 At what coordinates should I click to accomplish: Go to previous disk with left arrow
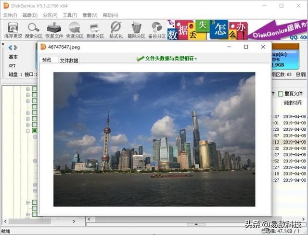tap(10, 48)
